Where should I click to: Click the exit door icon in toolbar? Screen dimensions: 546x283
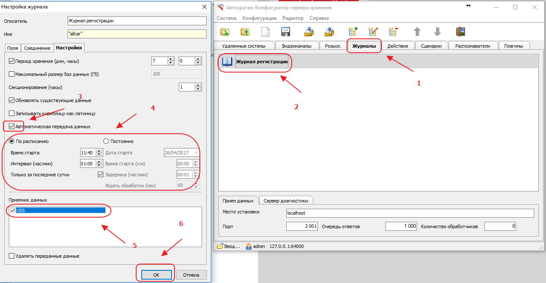(x=460, y=32)
